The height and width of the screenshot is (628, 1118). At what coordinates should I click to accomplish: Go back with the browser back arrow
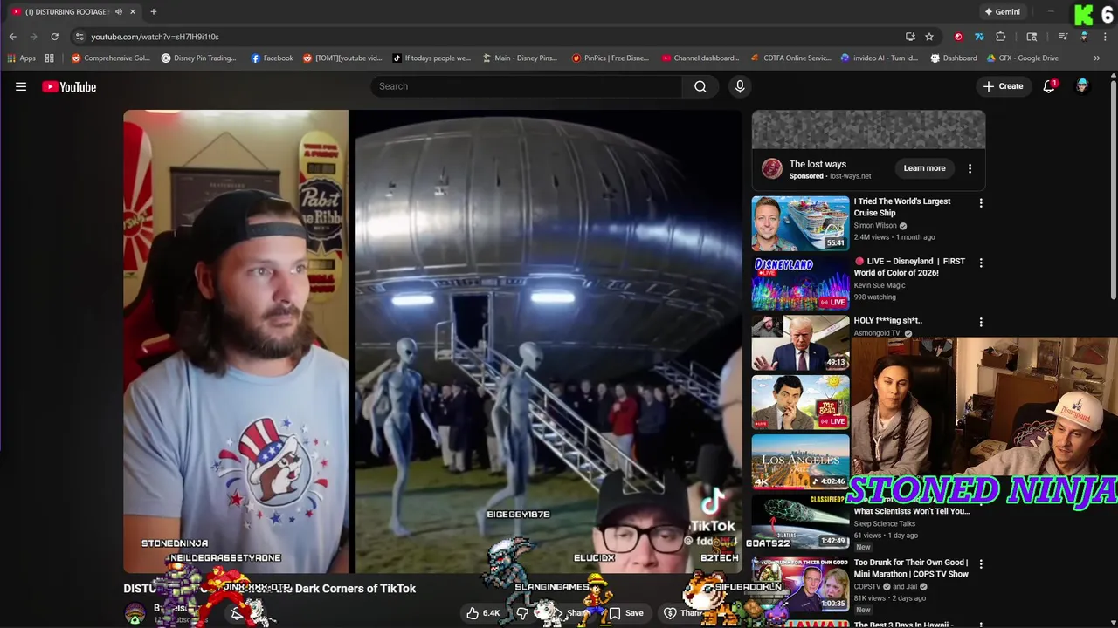[12, 37]
